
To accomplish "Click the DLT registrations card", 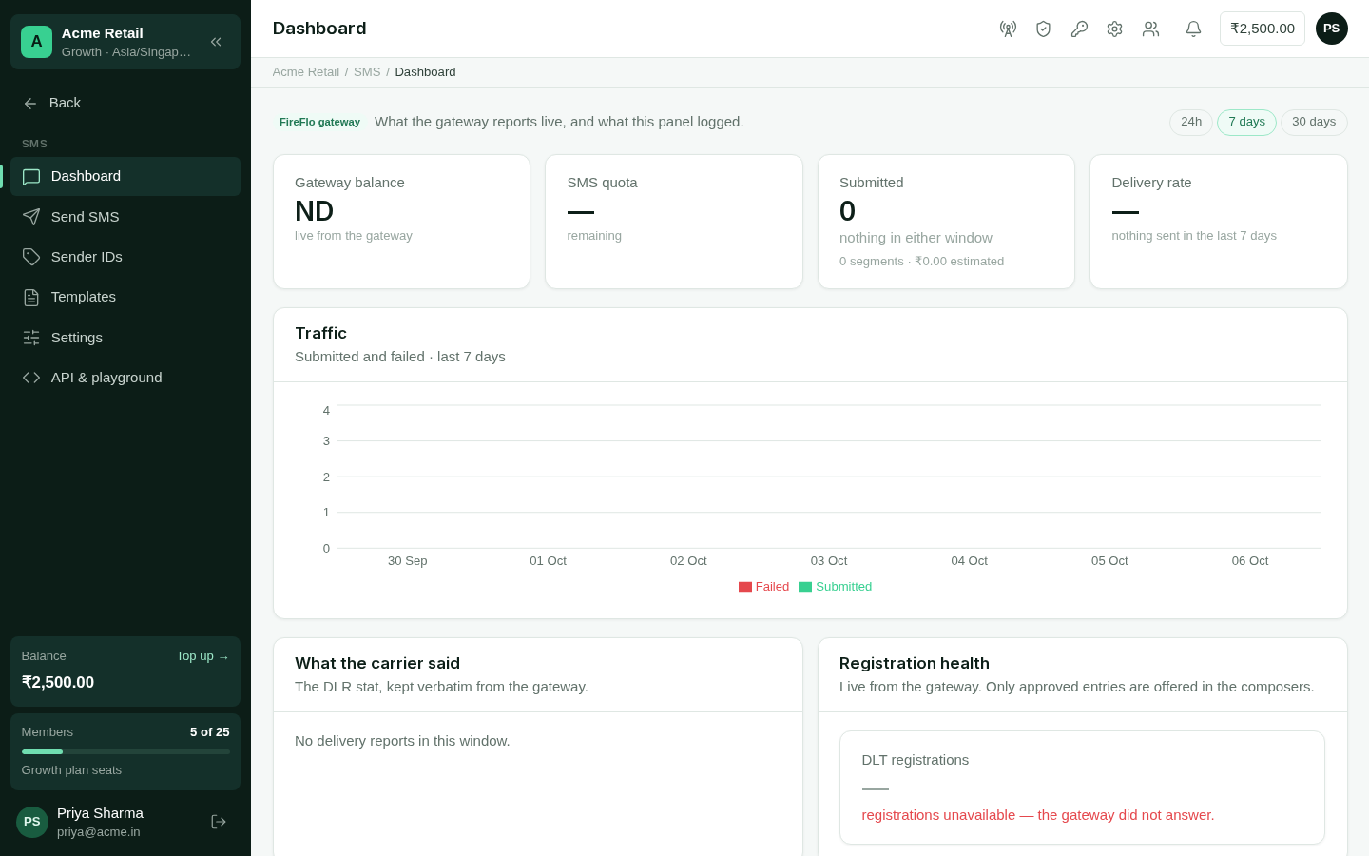I will coord(1082,788).
